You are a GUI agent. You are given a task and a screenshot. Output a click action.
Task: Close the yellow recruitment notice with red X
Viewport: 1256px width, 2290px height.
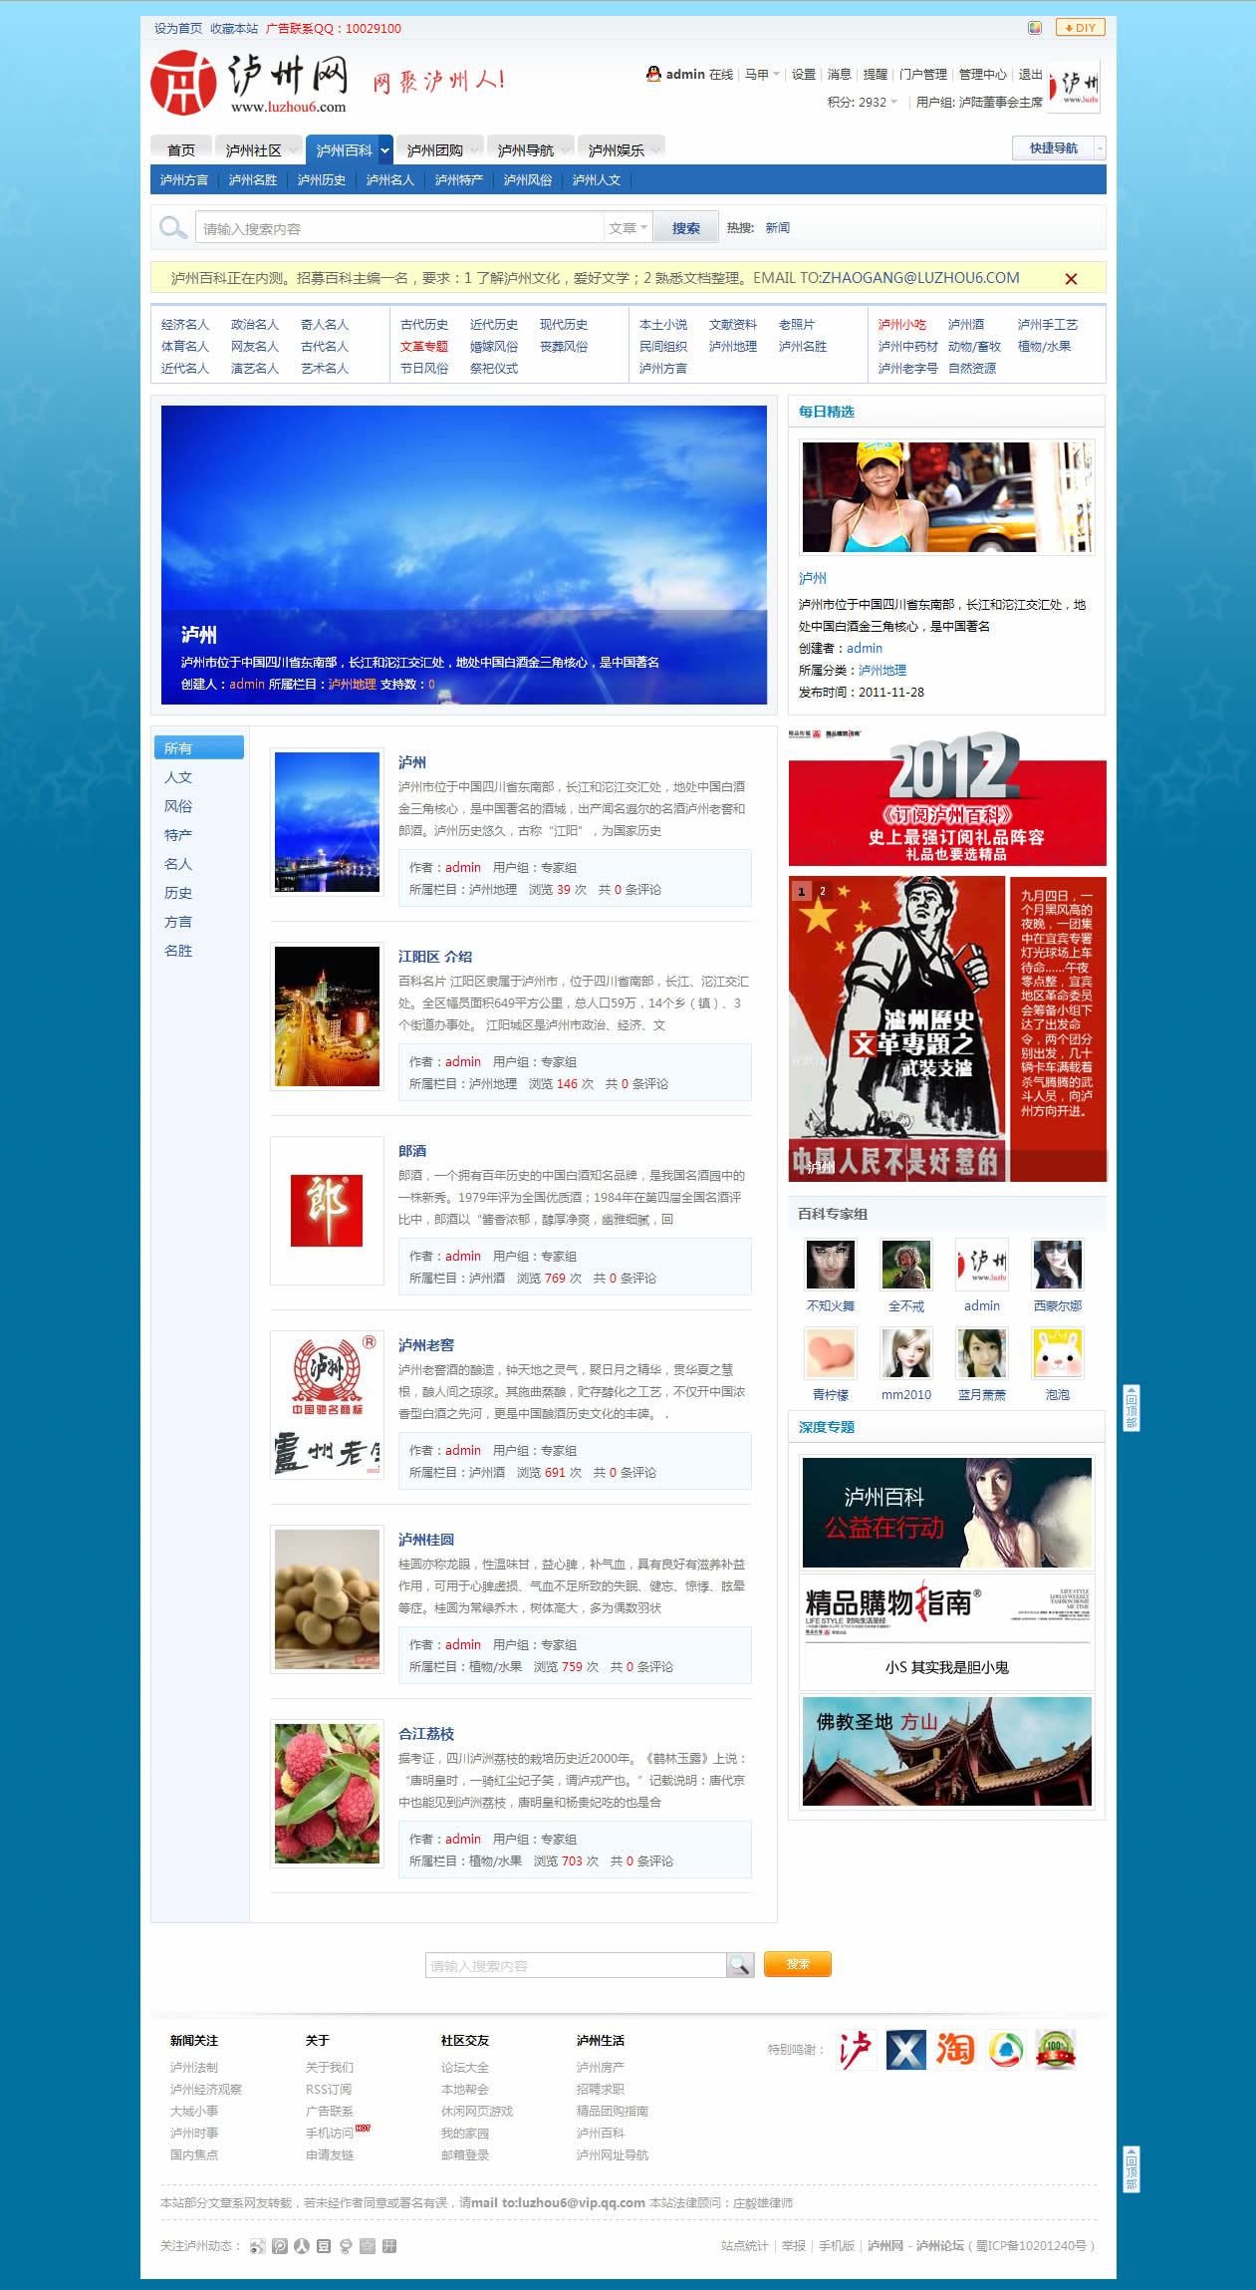click(1071, 279)
